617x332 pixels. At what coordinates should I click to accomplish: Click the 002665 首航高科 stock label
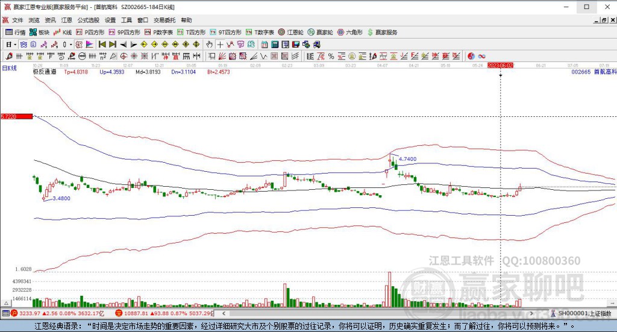(594, 72)
